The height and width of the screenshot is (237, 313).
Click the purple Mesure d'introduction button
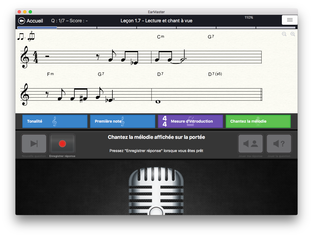(x=190, y=121)
